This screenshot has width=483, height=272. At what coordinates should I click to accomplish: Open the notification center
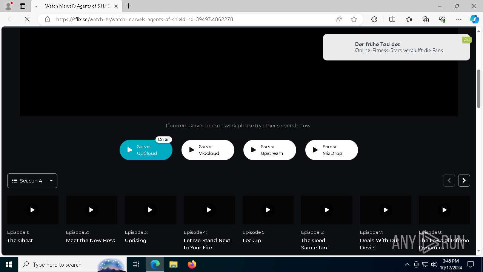(471, 264)
